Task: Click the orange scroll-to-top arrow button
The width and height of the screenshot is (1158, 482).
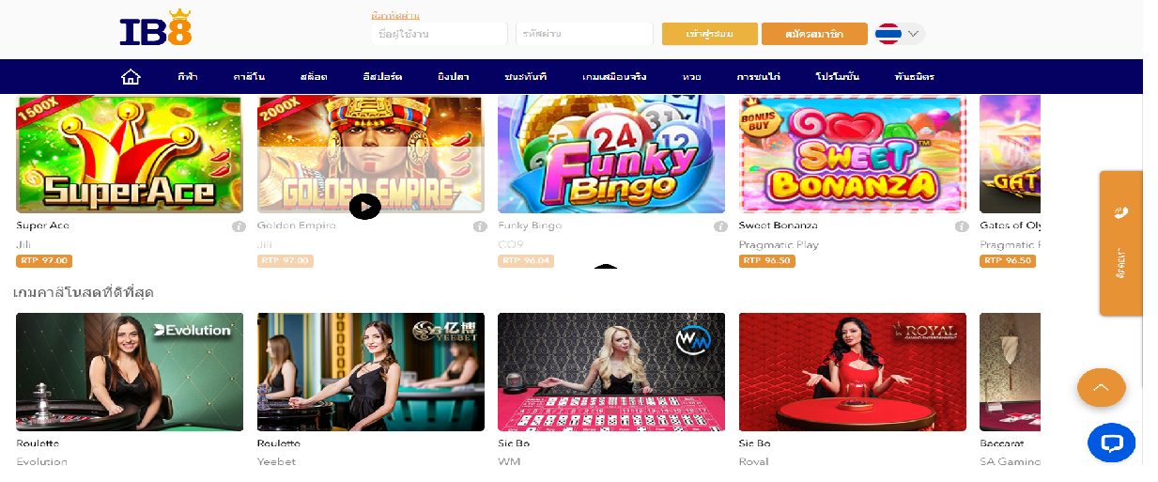Action: (x=1102, y=387)
